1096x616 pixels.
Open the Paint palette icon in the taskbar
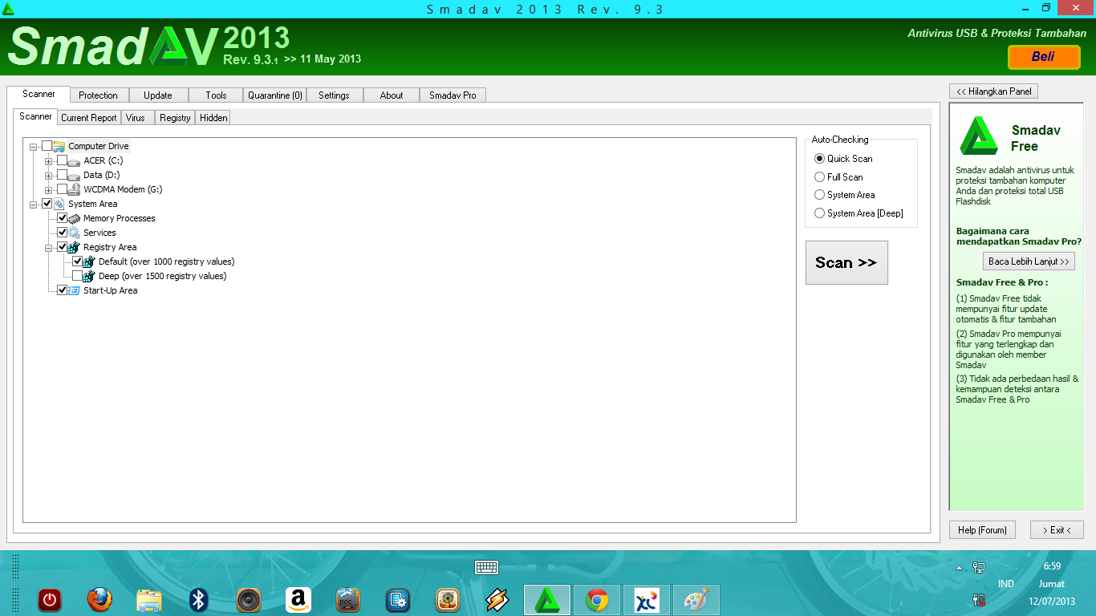(696, 600)
